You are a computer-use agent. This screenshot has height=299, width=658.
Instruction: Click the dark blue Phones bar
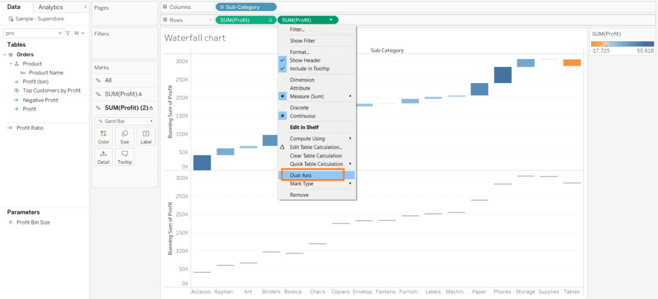click(502, 75)
